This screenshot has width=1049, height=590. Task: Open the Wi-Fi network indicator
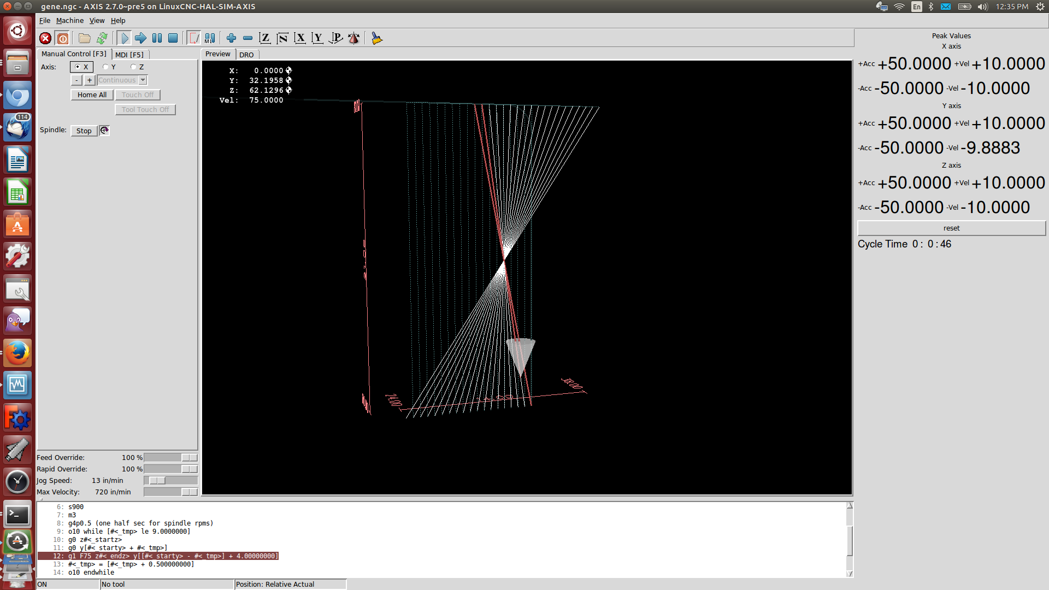899,7
